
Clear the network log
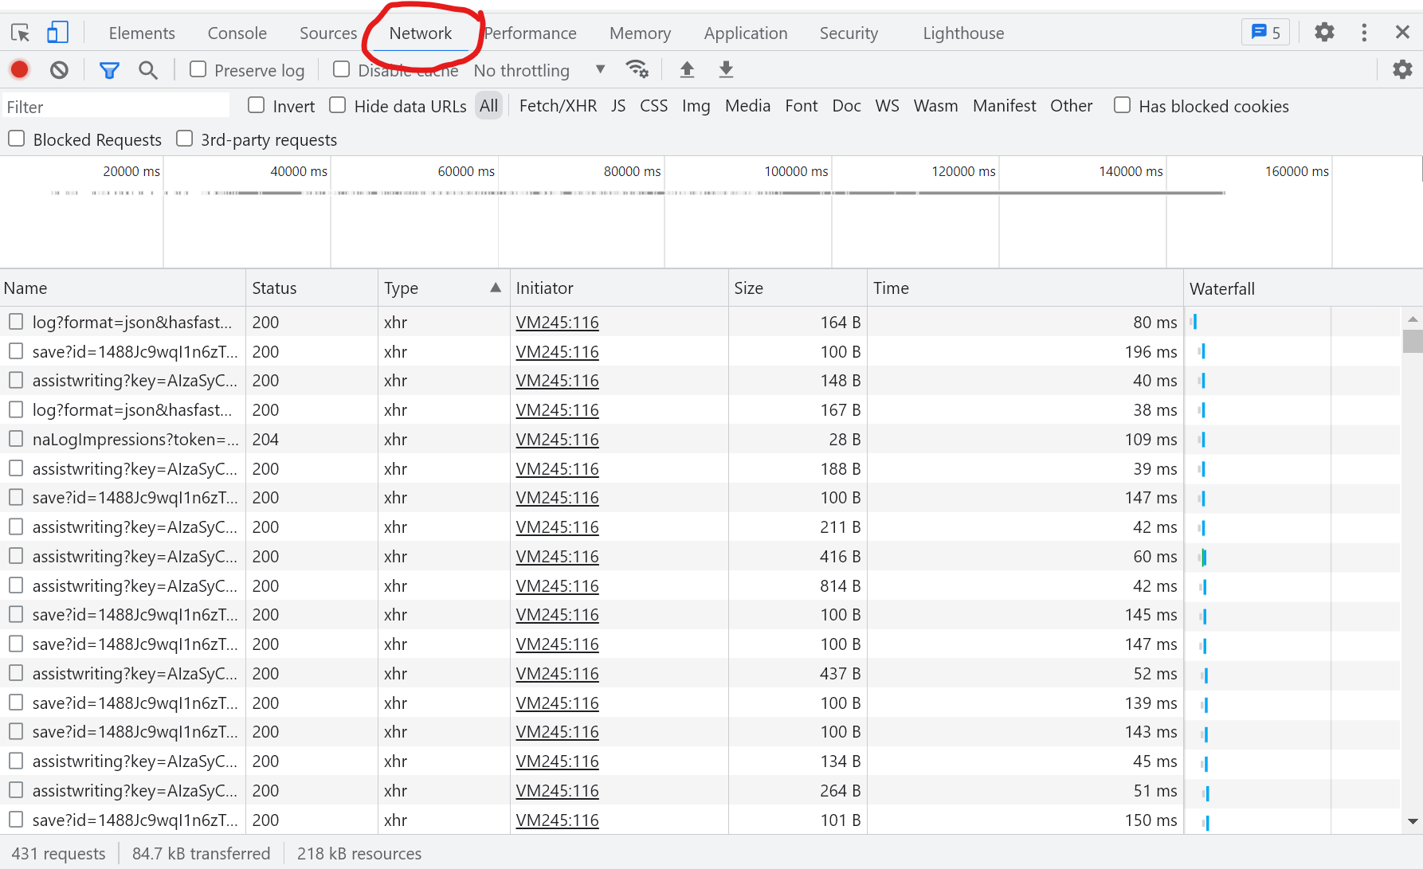coord(59,70)
